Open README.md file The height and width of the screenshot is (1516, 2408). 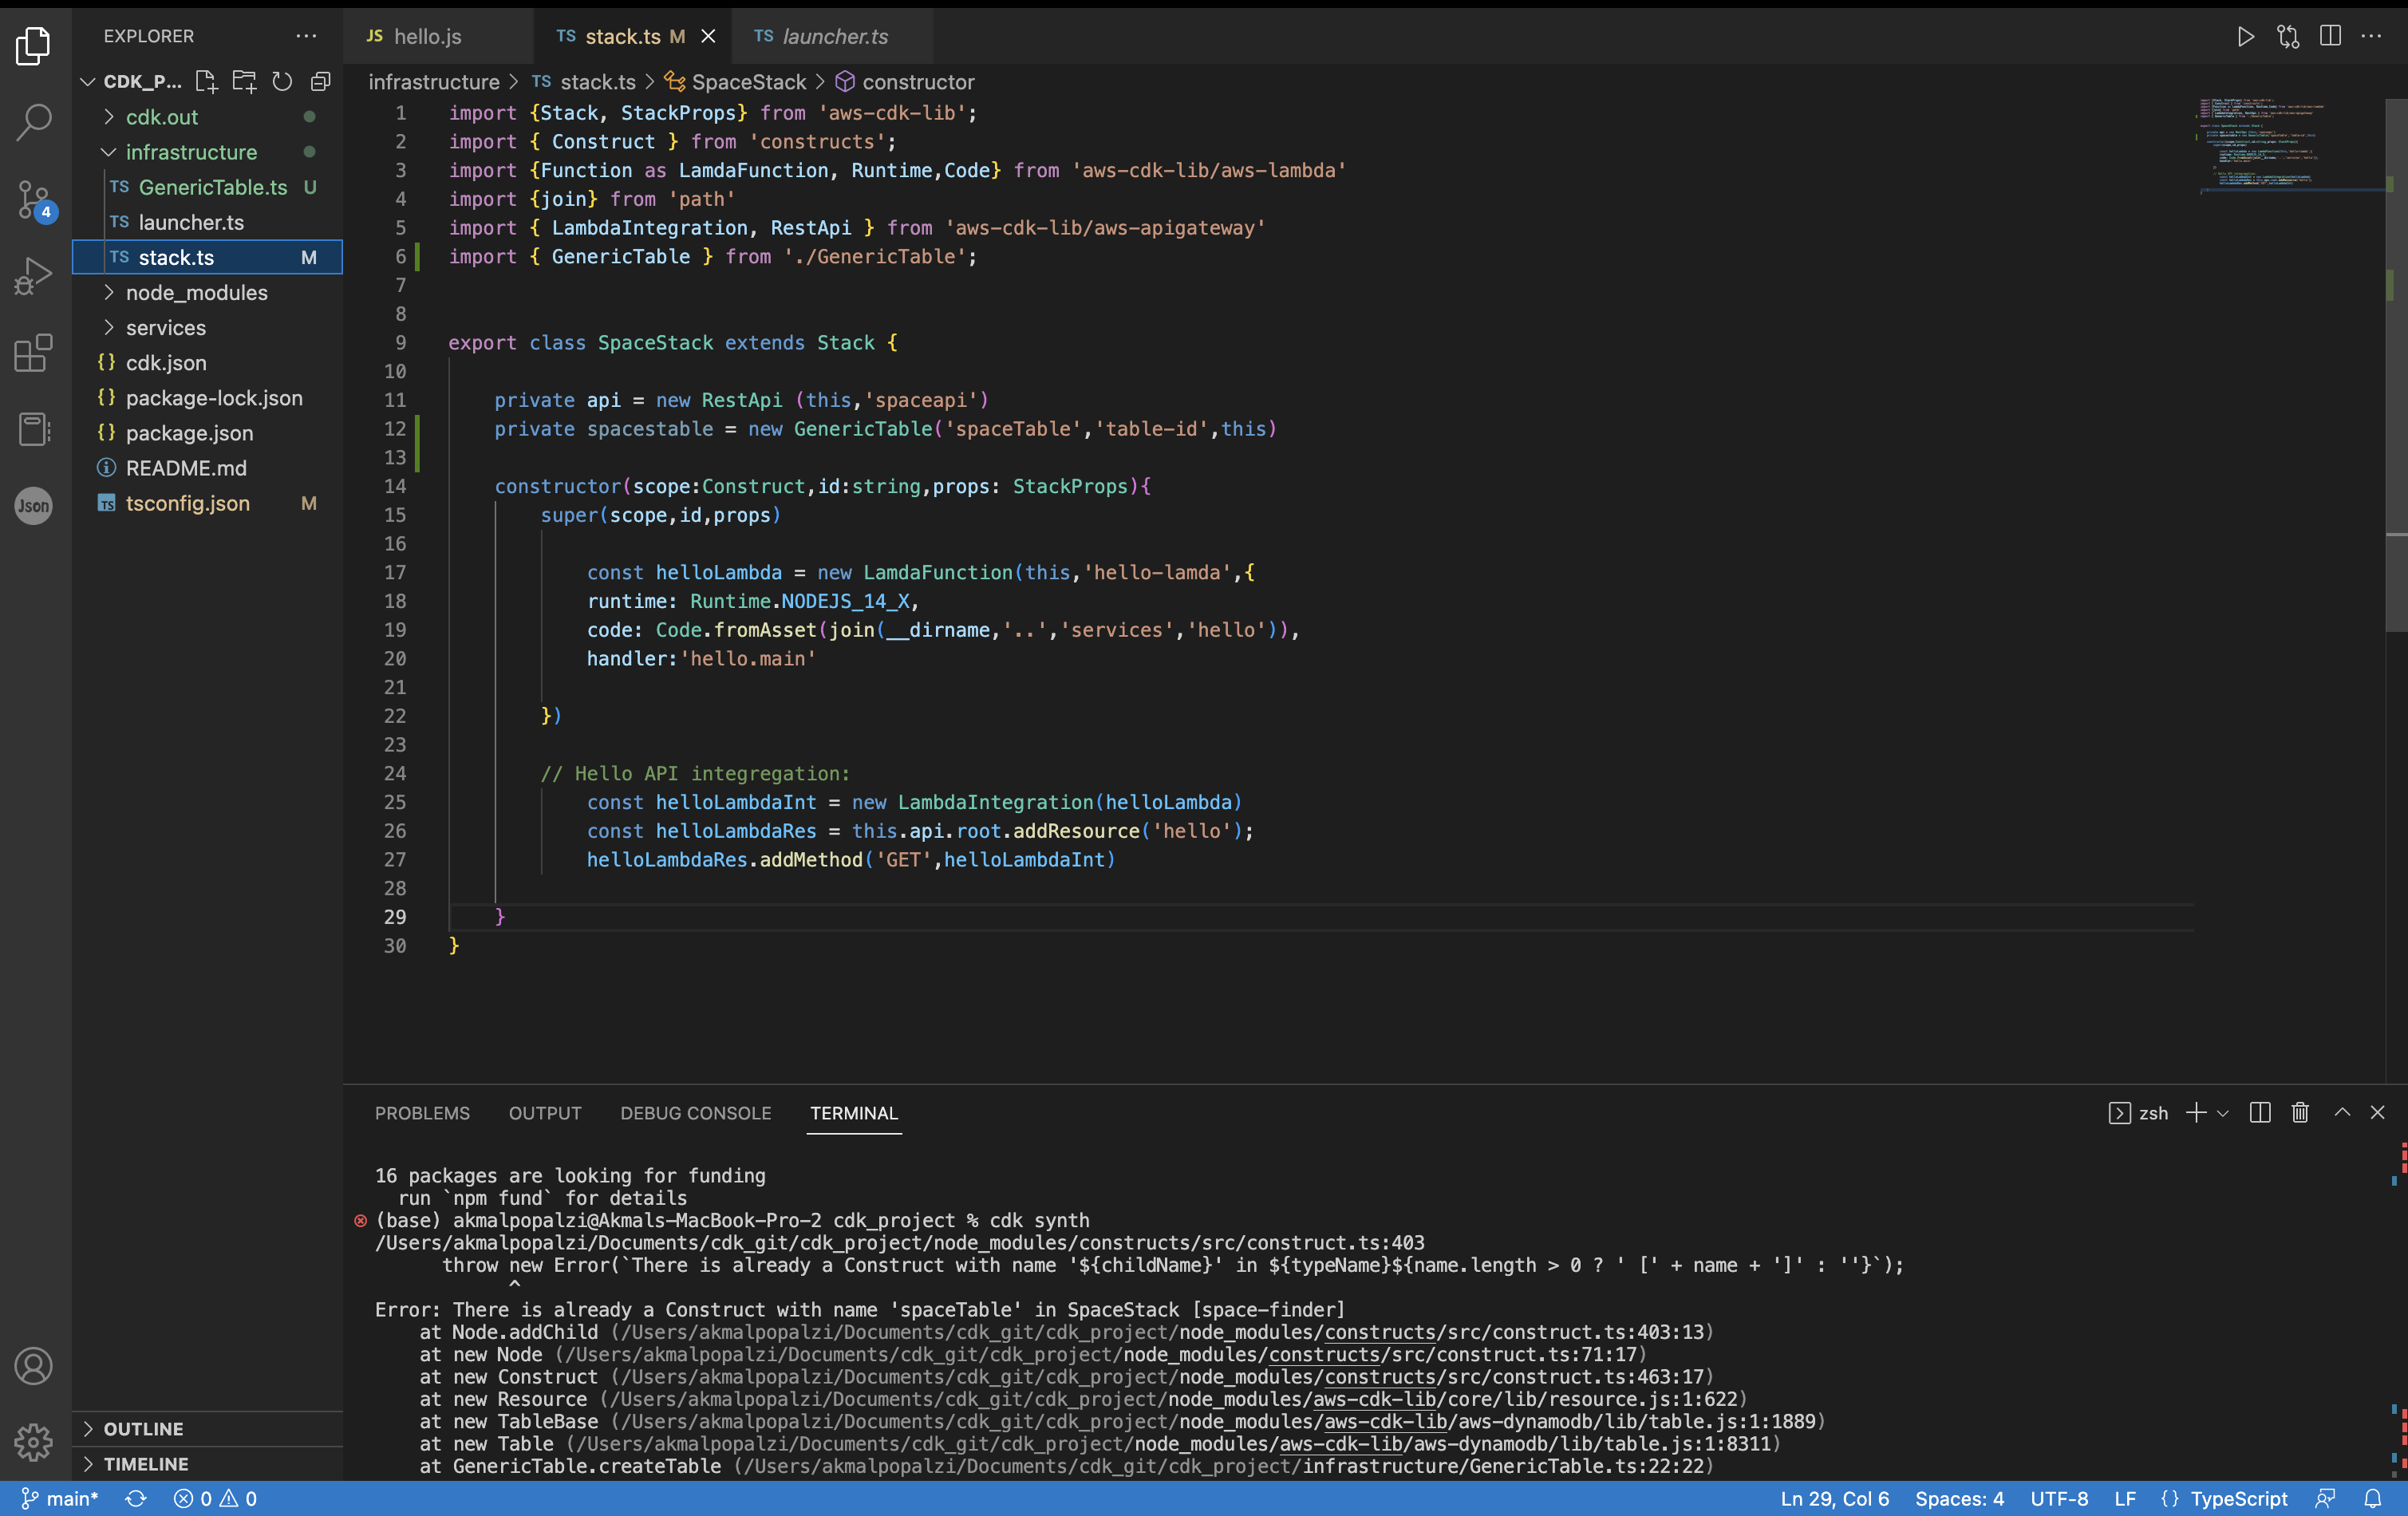tap(208, 467)
